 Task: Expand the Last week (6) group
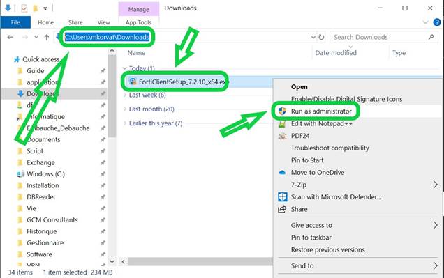coord(125,95)
